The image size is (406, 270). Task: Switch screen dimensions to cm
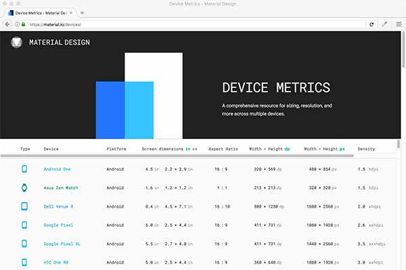coord(195,148)
